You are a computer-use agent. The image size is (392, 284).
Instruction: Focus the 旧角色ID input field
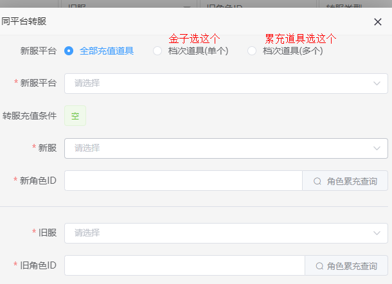click(184, 265)
